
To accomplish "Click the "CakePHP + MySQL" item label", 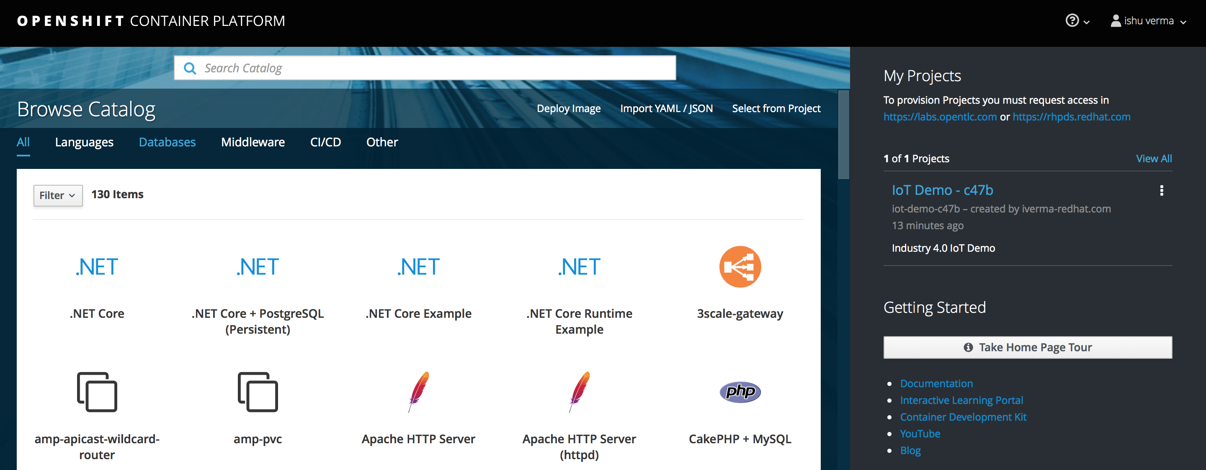I will (x=740, y=439).
